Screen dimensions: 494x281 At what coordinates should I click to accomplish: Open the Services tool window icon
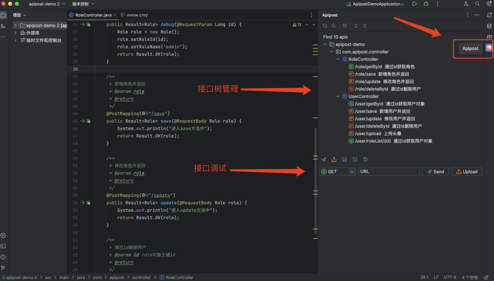click(3, 235)
